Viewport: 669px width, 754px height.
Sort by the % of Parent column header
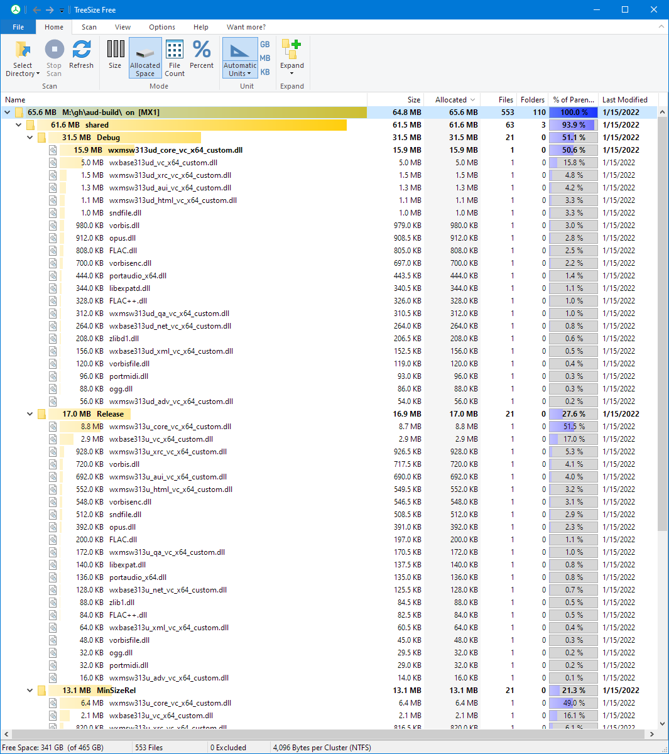pos(573,99)
